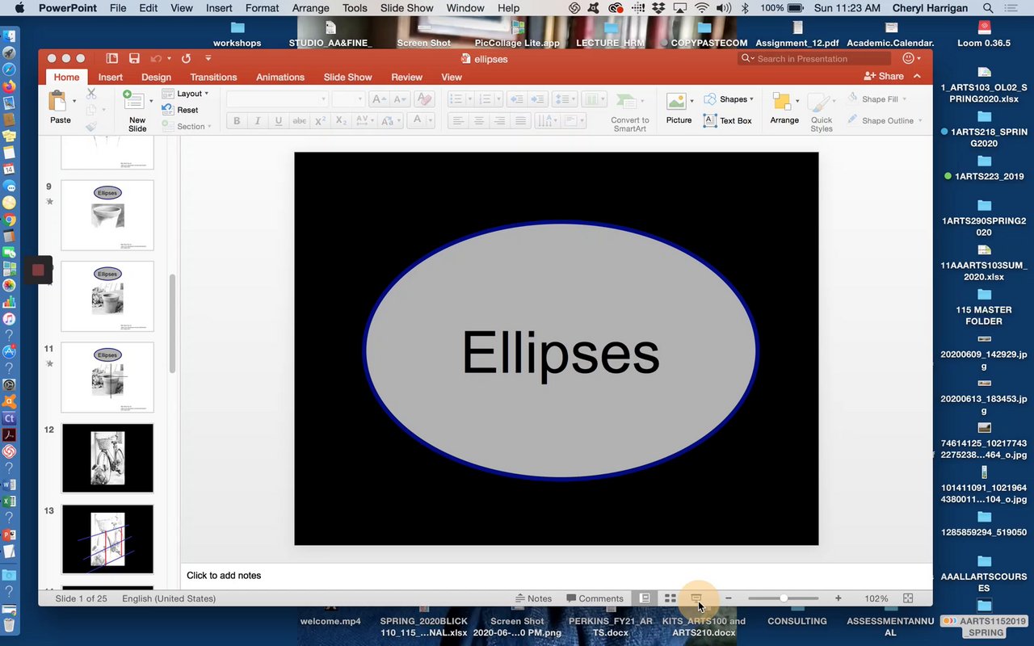The image size is (1034, 646).
Task: Click the Subscript button
Action: pos(341,121)
